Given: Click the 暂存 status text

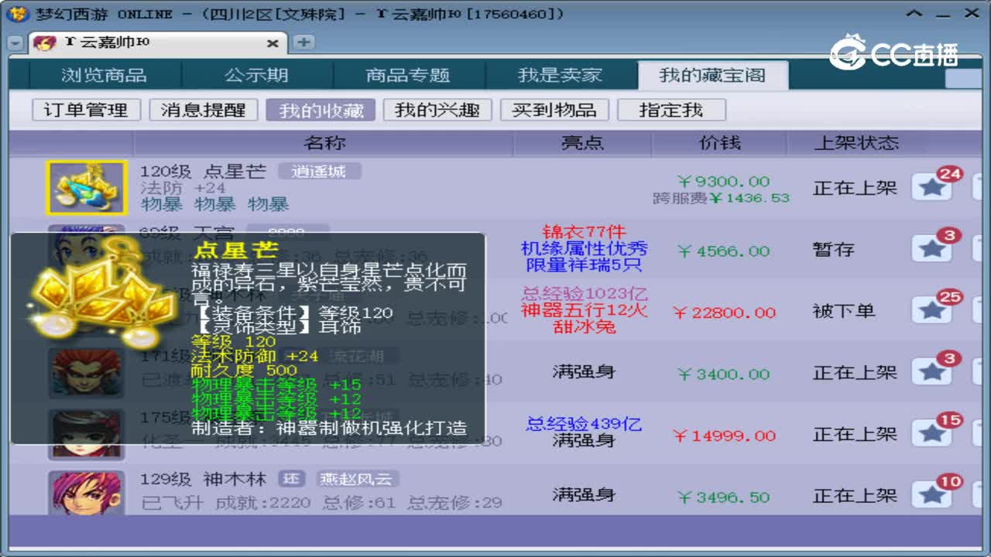Looking at the screenshot, I should coord(834,250).
